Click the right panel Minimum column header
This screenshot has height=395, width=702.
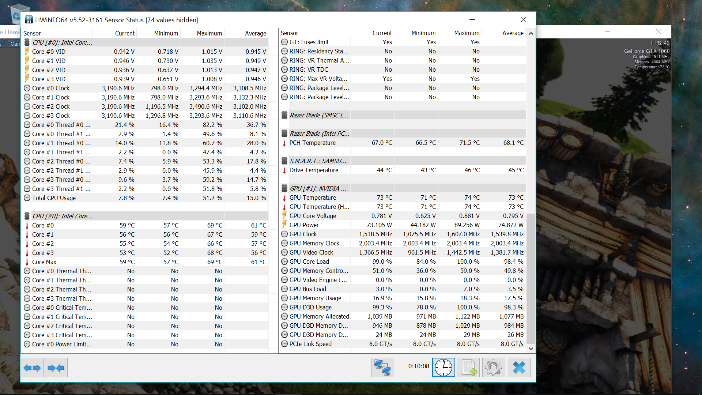click(416, 33)
